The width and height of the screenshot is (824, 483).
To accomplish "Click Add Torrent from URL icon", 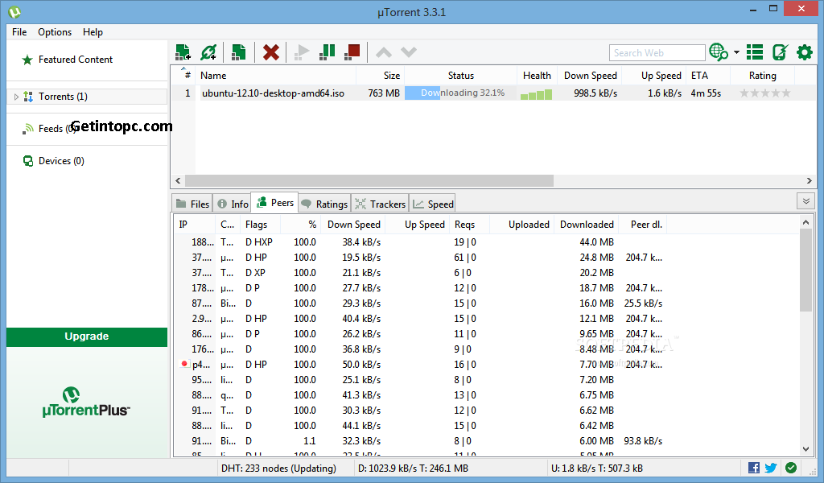I will point(208,52).
